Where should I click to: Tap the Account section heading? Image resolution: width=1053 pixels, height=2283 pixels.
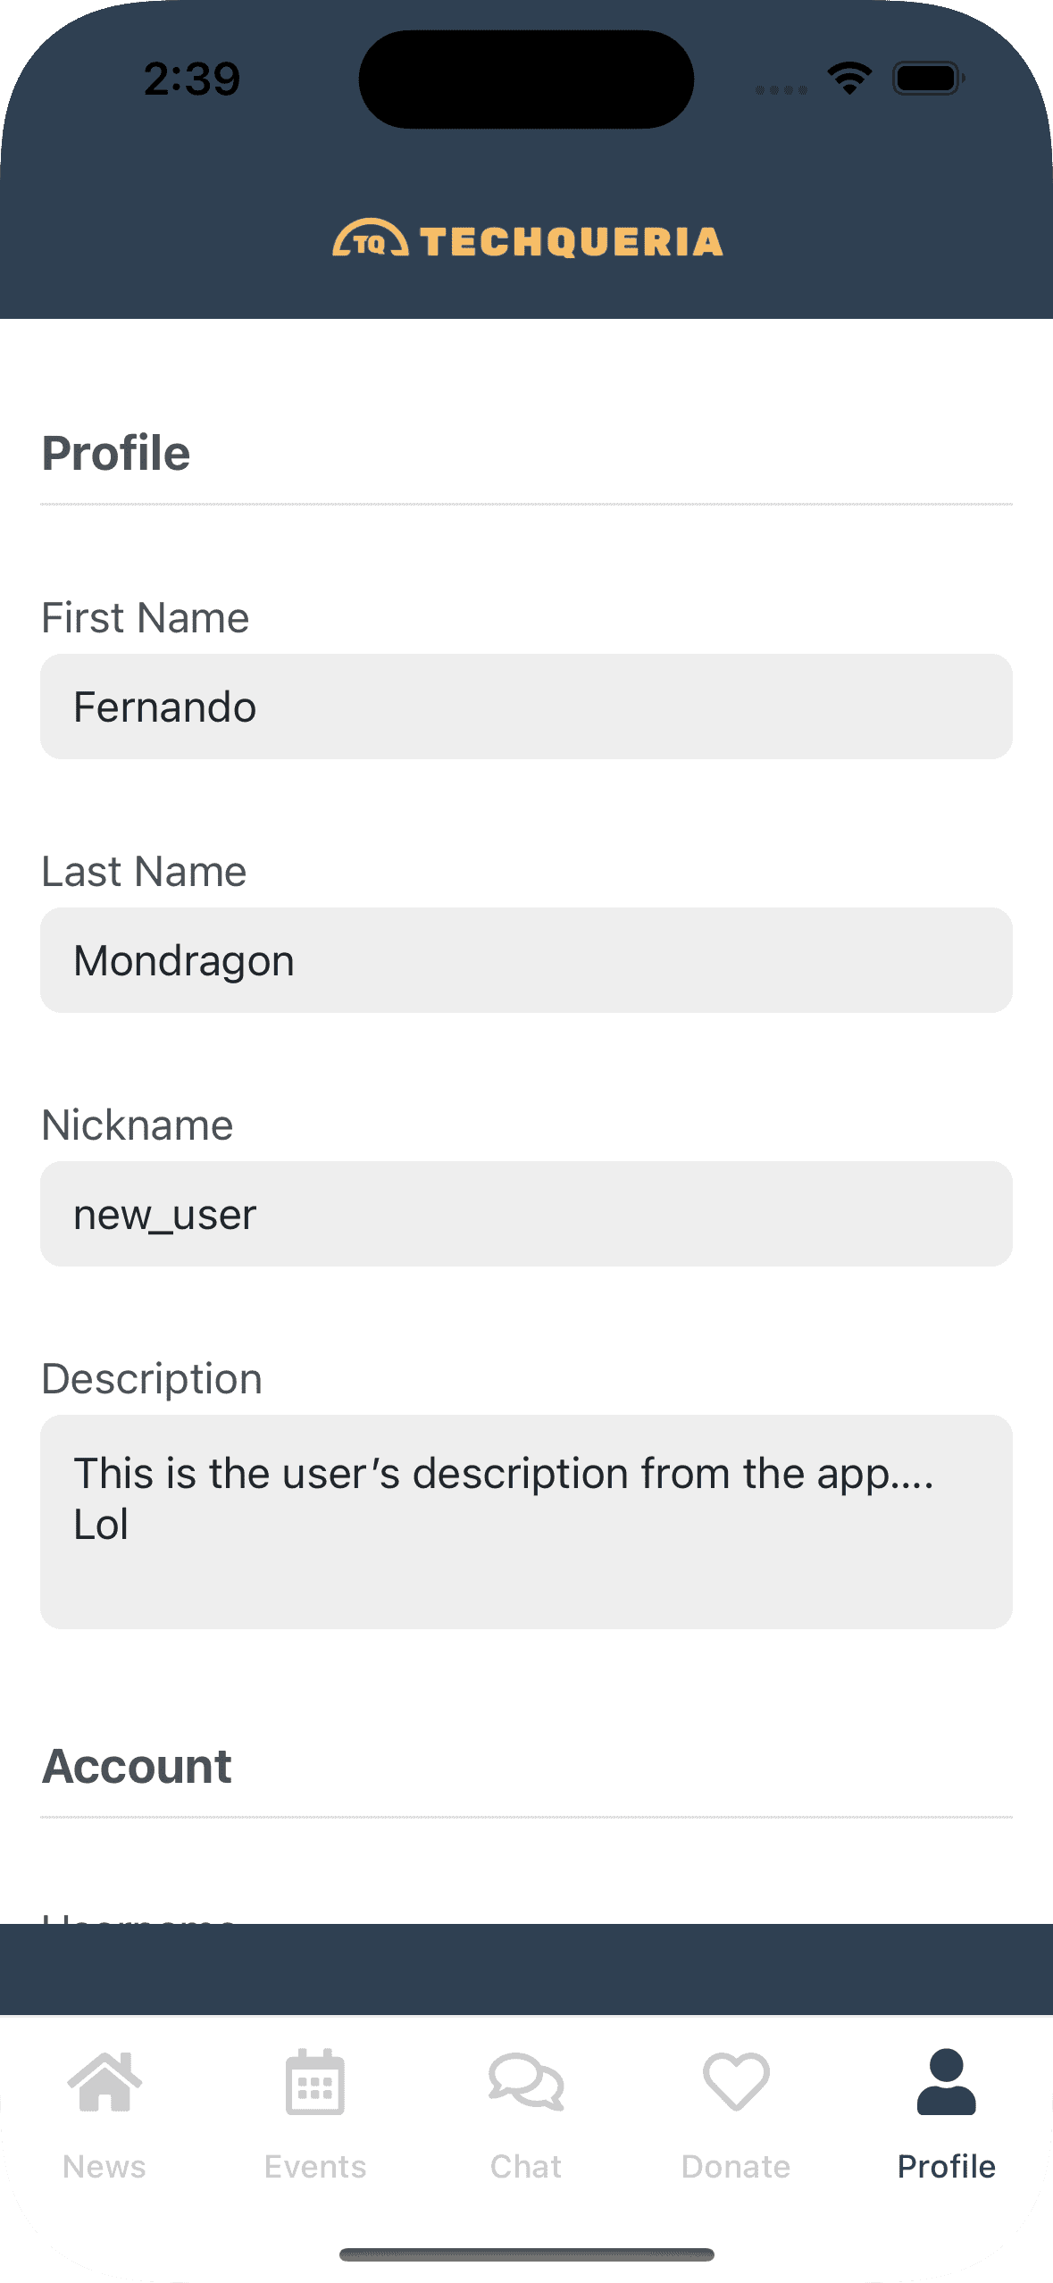(x=137, y=1766)
